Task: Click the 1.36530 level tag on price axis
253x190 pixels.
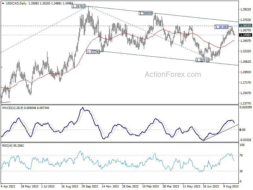Action: pos(245,26)
